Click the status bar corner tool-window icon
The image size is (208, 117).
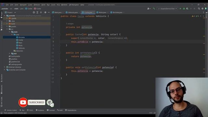(x=2, y=113)
